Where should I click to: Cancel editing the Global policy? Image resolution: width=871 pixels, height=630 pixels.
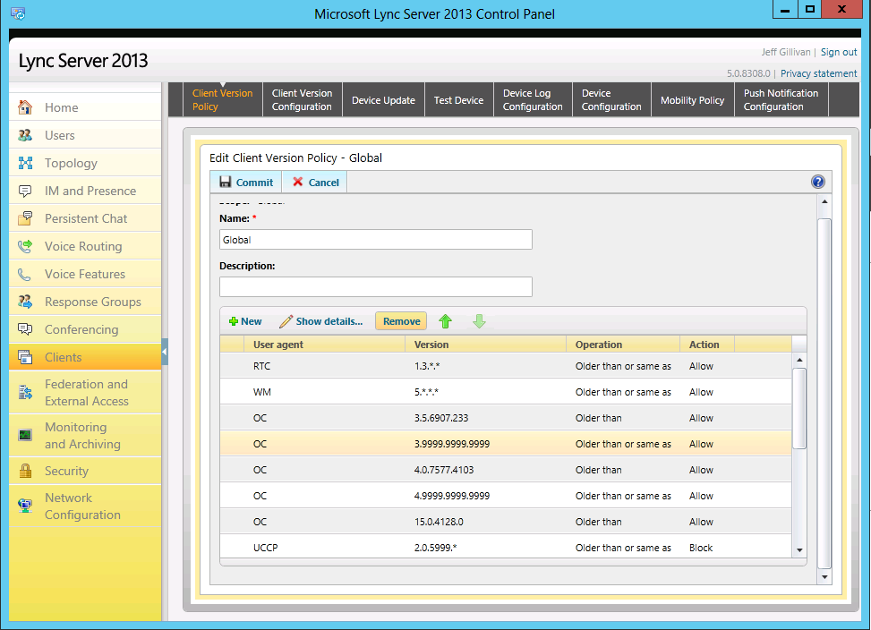point(313,181)
